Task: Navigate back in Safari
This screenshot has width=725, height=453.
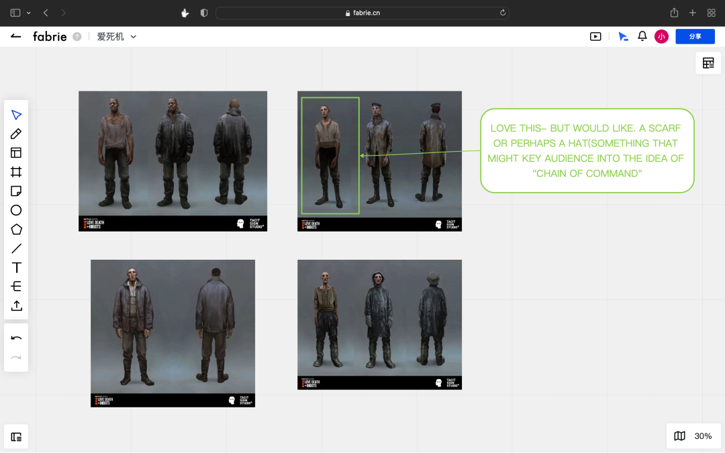Action: pos(46,13)
